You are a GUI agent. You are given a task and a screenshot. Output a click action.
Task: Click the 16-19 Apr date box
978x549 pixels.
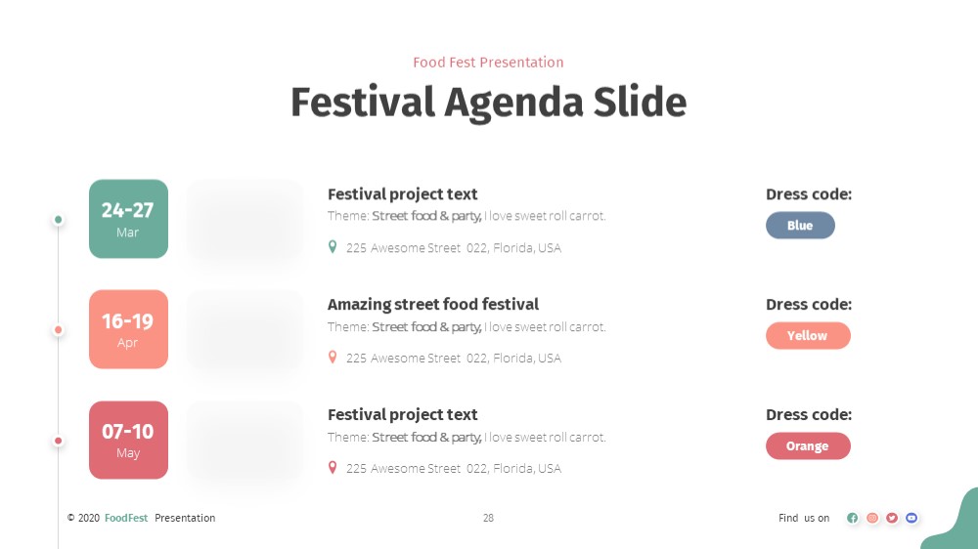128,329
